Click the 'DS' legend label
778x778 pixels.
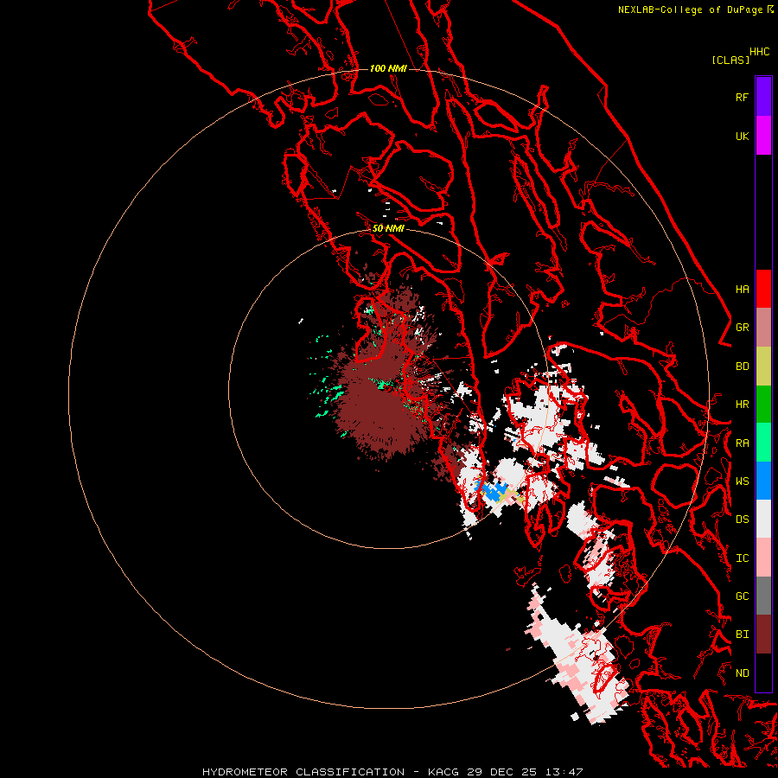[x=742, y=519]
